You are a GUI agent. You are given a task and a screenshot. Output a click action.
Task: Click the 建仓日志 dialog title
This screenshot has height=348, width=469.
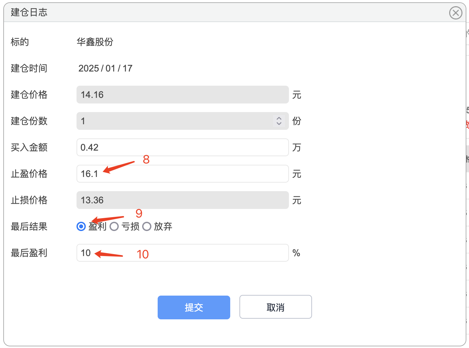[29, 12]
